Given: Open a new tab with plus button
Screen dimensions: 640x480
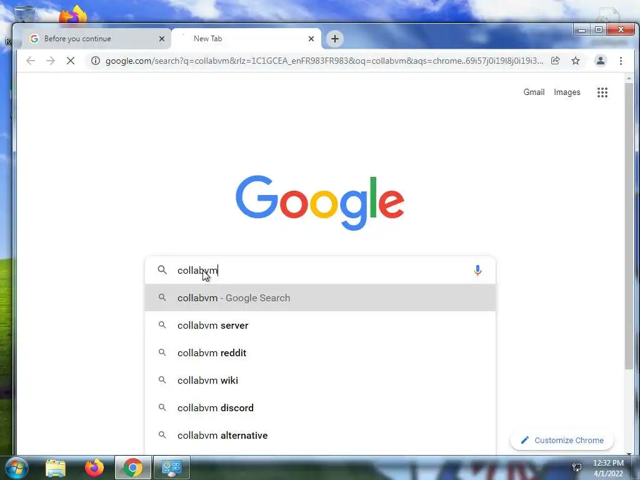Looking at the screenshot, I should [x=335, y=39].
